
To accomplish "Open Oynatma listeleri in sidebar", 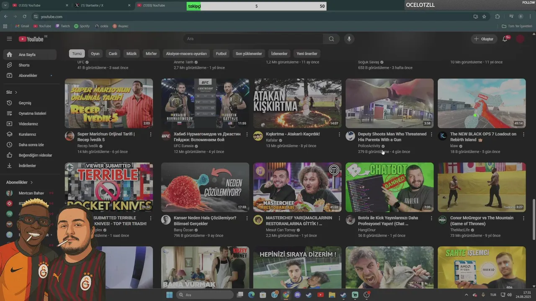I will pyautogui.click(x=30, y=113).
